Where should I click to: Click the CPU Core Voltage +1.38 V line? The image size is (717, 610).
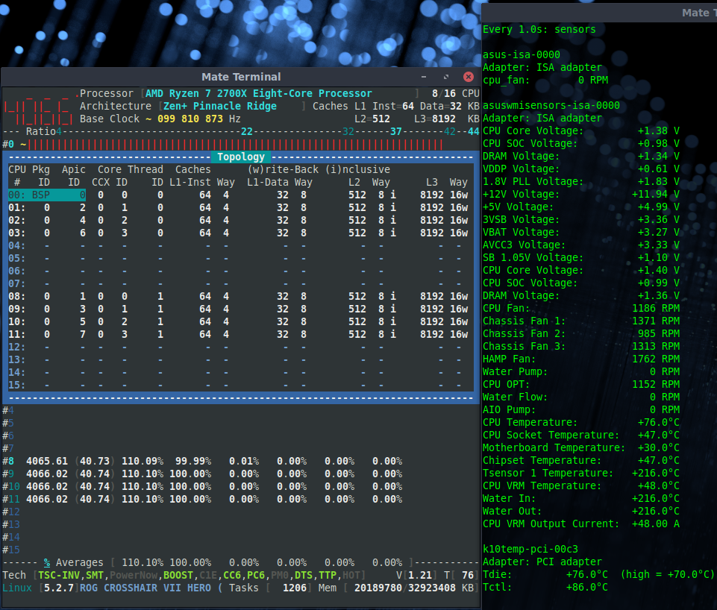[x=580, y=131]
